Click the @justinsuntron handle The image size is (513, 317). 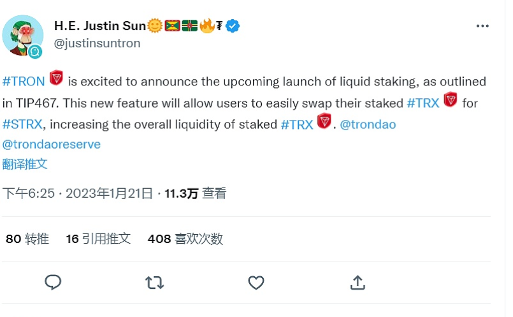tap(97, 43)
